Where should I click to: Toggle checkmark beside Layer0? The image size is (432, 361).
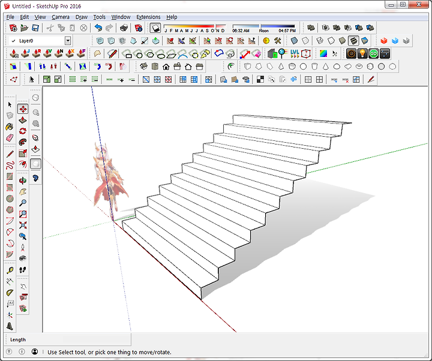[x=13, y=41]
